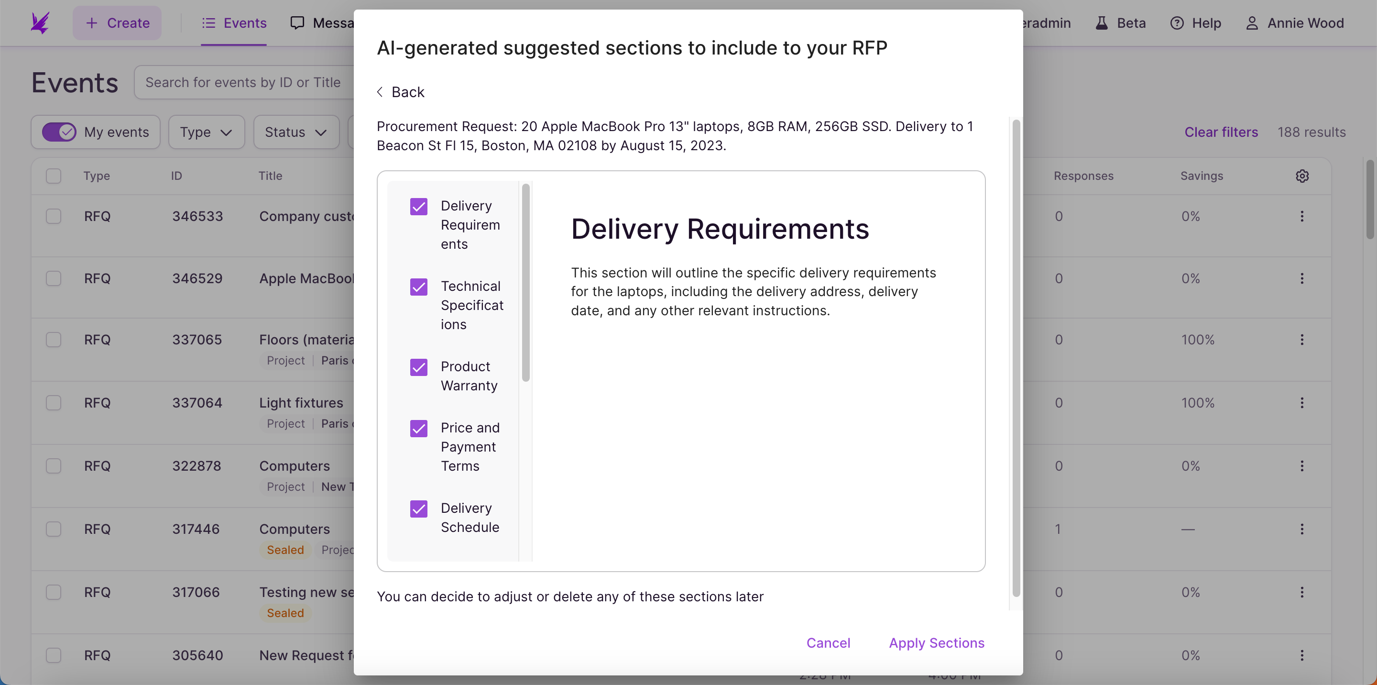Click the Cancel button in dialog
The width and height of the screenshot is (1377, 685).
click(x=828, y=643)
